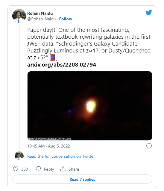Click the Reply text label

click(x=49, y=169)
